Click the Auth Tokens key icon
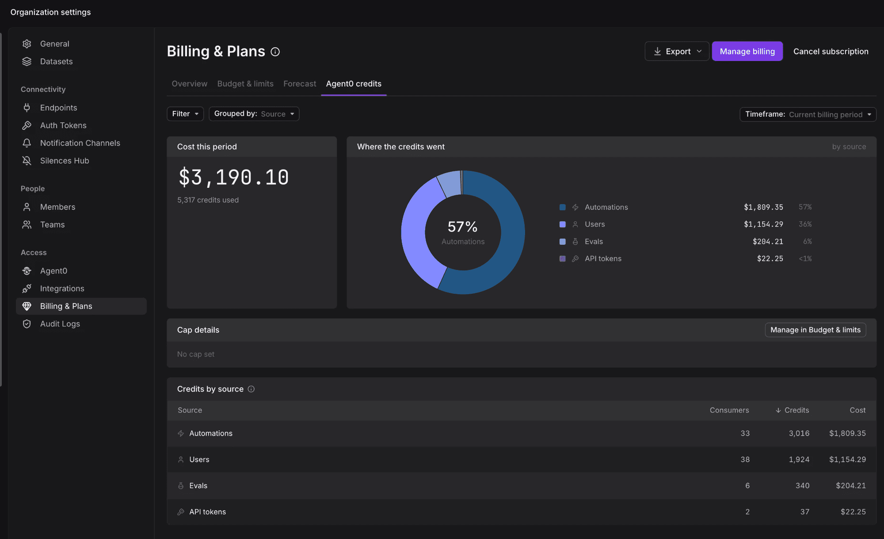Image resolution: width=884 pixels, height=539 pixels. [x=27, y=125]
